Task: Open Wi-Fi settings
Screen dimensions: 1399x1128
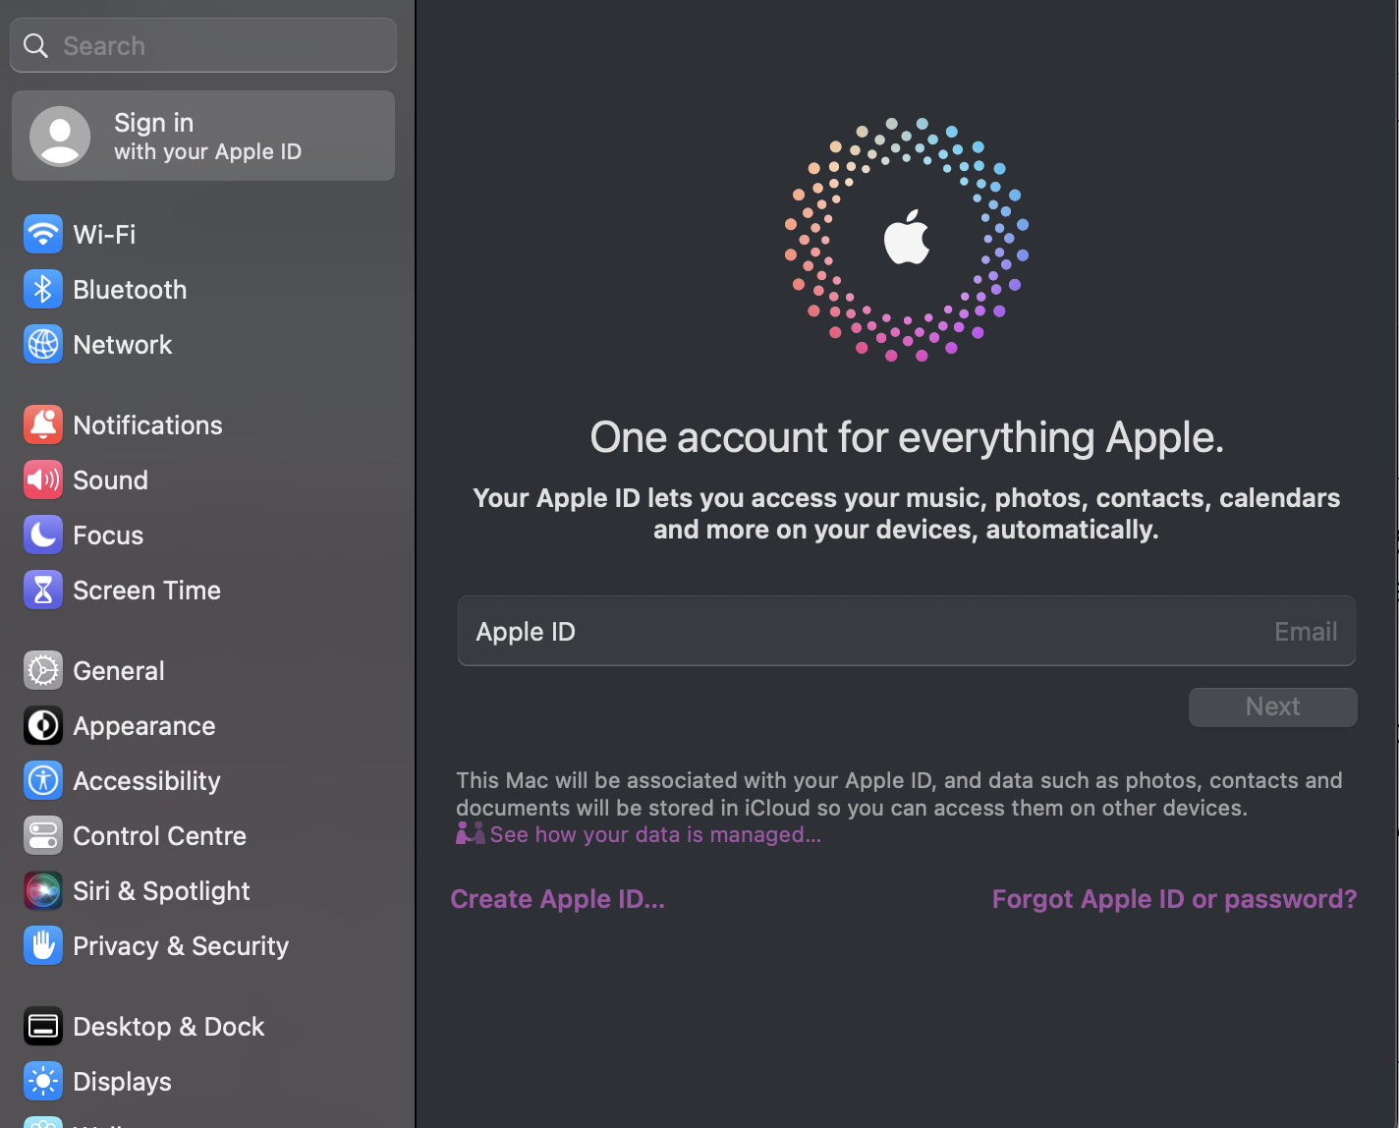Action: [x=203, y=234]
